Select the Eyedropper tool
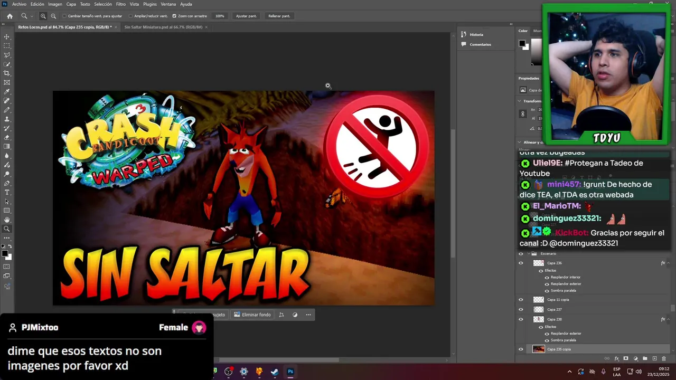The image size is (676, 380). coord(7,92)
